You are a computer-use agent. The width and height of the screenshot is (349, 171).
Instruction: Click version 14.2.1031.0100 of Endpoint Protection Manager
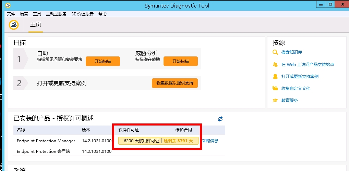pyautogui.click(x=97, y=141)
